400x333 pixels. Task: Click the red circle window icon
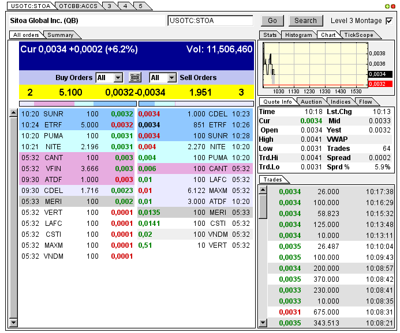tap(393, 6)
